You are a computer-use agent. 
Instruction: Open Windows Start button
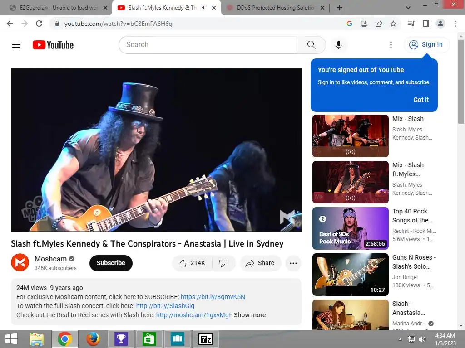coord(11,339)
